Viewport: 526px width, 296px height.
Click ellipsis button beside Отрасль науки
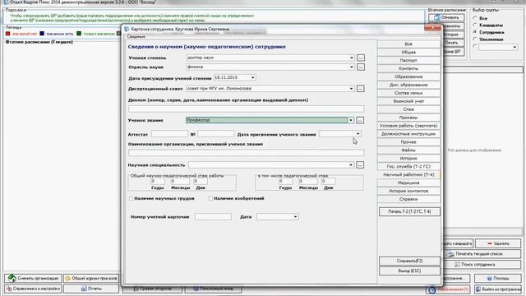coord(360,67)
